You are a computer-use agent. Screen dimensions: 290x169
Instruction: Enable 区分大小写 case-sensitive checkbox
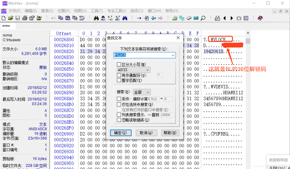(x=119, y=65)
